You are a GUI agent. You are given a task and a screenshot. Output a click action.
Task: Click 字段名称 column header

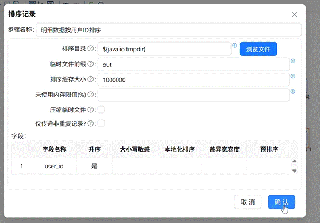click(x=54, y=149)
